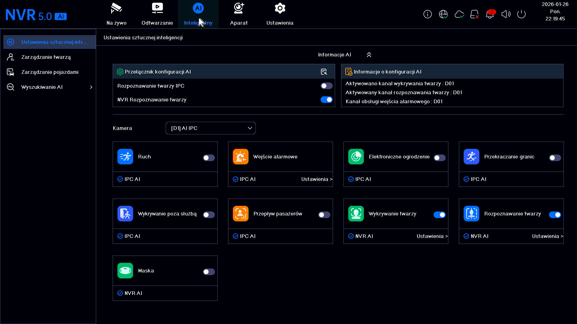
Task: Toggle Przepływ pasażerów on
Action: [x=324, y=215]
